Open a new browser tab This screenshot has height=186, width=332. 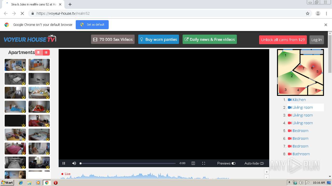tap(70, 4)
